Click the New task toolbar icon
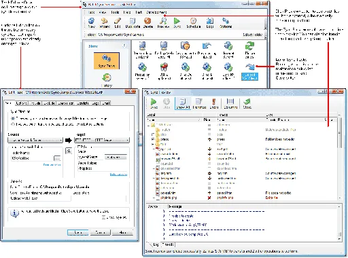This screenshot has width=348, height=258. 91,23
